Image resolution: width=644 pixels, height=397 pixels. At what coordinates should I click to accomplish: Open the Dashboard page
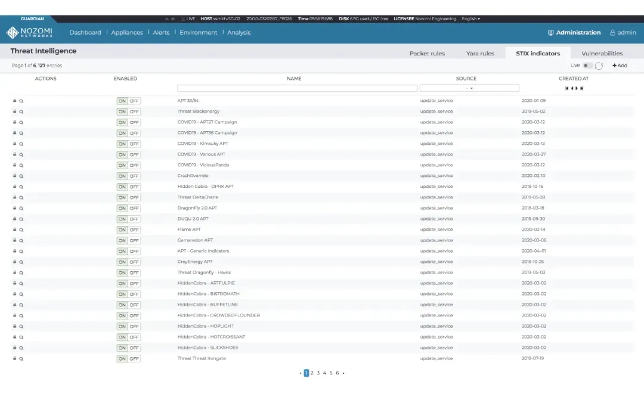85,33
